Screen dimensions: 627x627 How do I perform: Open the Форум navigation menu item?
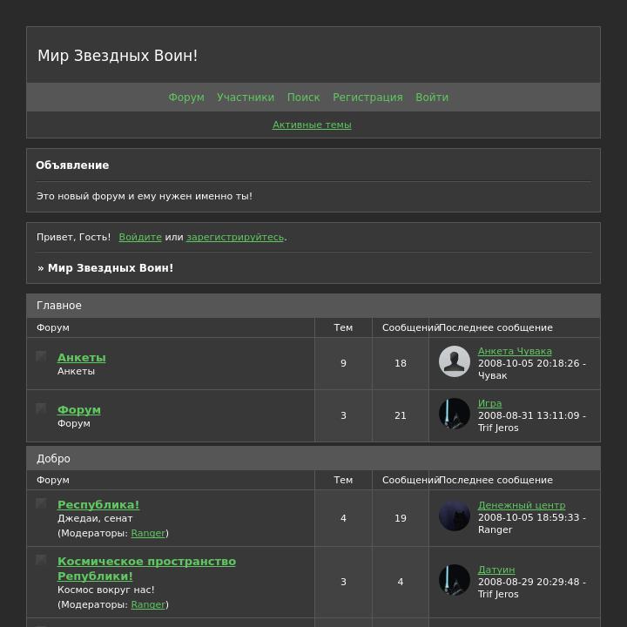click(186, 98)
